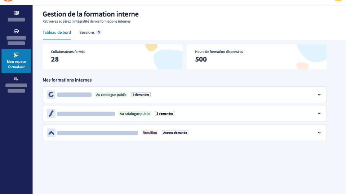Click the orange logo in top-left corner
This screenshot has width=346, height=194.
8,1
